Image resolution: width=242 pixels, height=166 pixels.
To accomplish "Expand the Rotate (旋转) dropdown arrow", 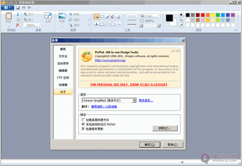I will (x=89, y=25).
